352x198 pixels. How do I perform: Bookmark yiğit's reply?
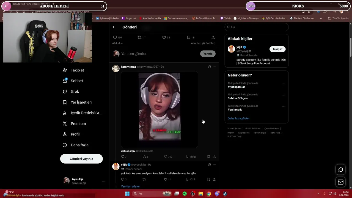208,179
